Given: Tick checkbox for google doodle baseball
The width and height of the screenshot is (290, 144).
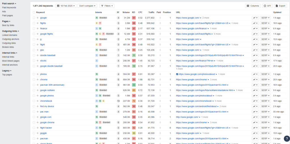Looking at the screenshot, I should click(x=34, y=66).
